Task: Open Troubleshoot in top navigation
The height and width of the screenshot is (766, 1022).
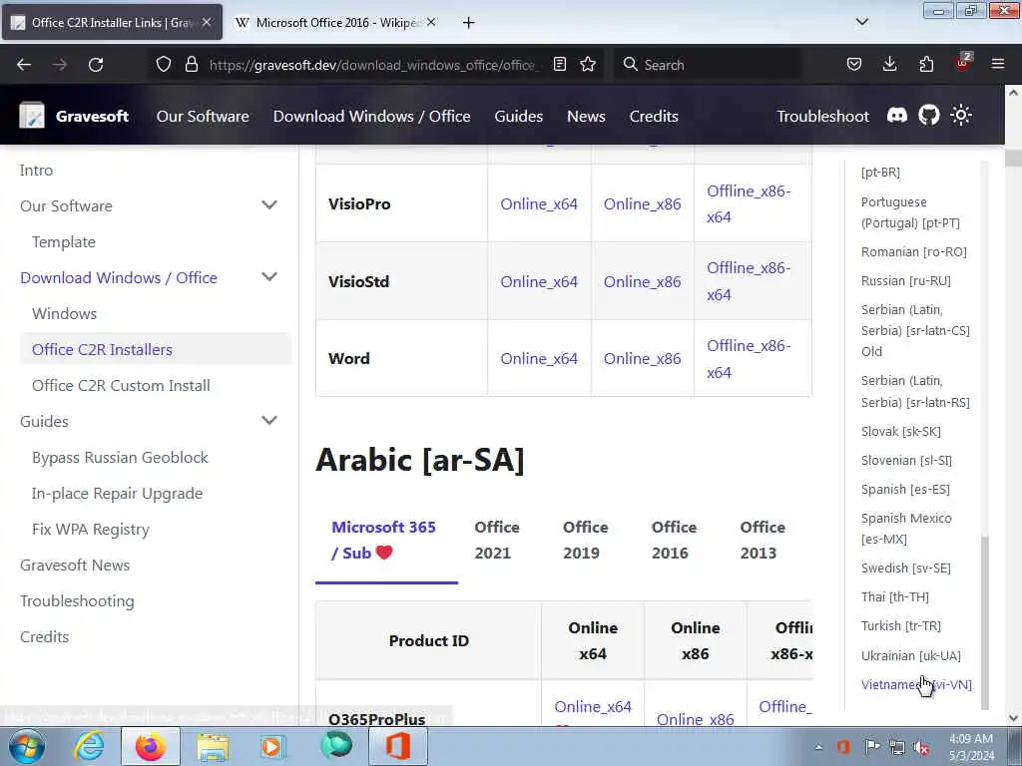Action: click(x=822, y=116)
